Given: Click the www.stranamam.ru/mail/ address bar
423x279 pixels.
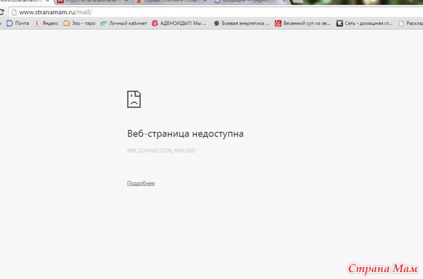Looking at the screenshot, I should [x=216, y=12].
